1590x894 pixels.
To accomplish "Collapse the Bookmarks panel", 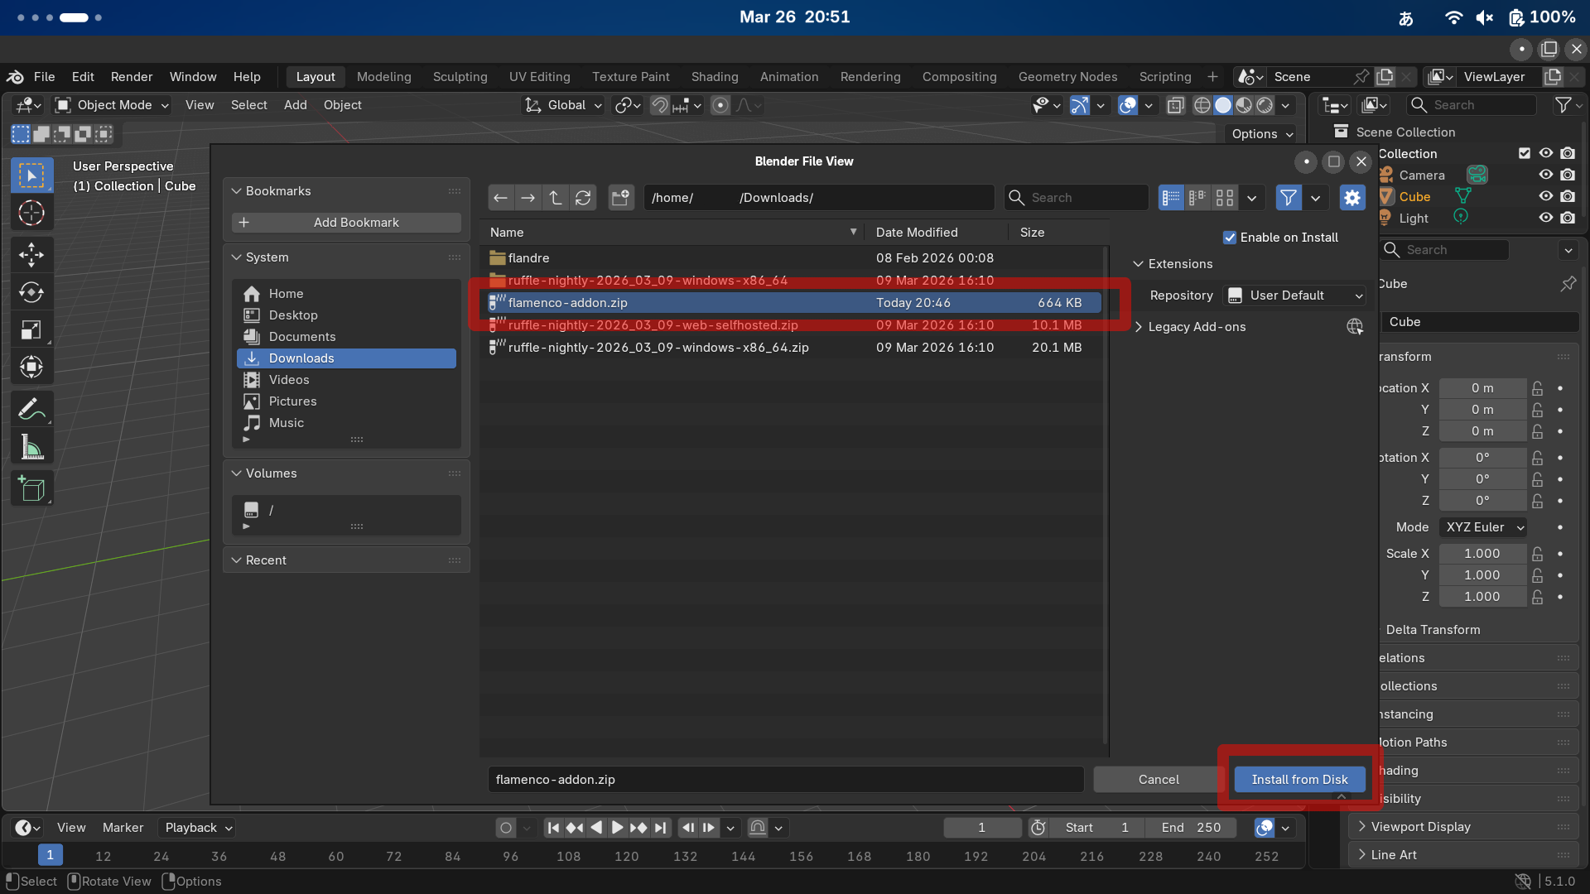I will (x=237, y=191).
